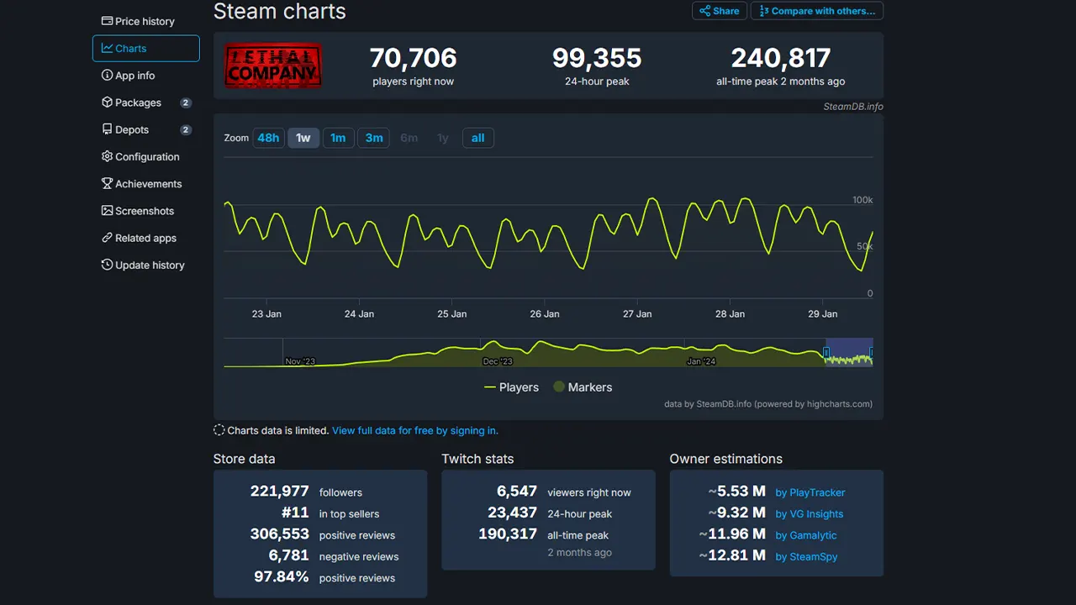Set chart zoom to 1m
This screenshot has height=605, width=1076.
[x=338, y=138]
